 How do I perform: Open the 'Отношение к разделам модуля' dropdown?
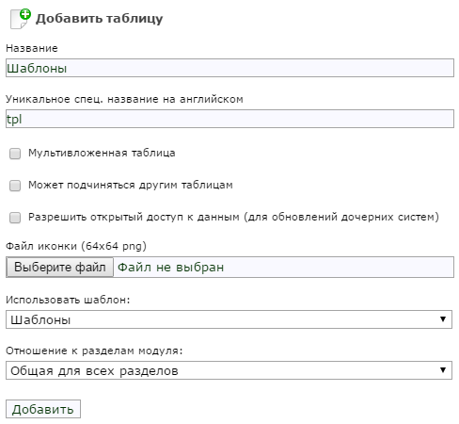(x=229, y=370)
